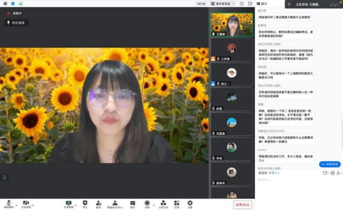The width and height of the screenshot is (343, 211).
Task: Click the Record (录制) icon
Action: pyautogui.click(x=147, y=203)
